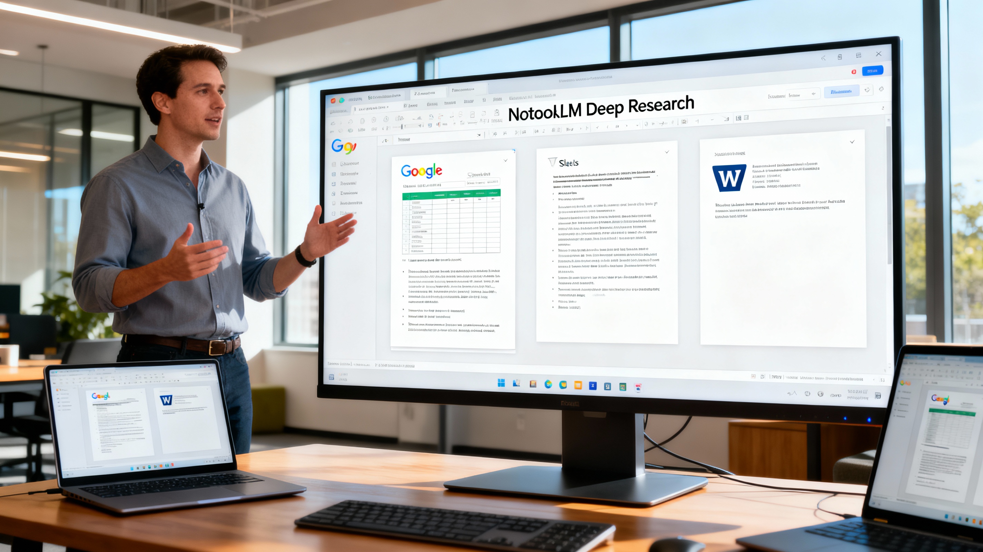The image size is (983, 552).
Task: Toggle the checkmark on the Sleels document card
Action: pos(667,152)
